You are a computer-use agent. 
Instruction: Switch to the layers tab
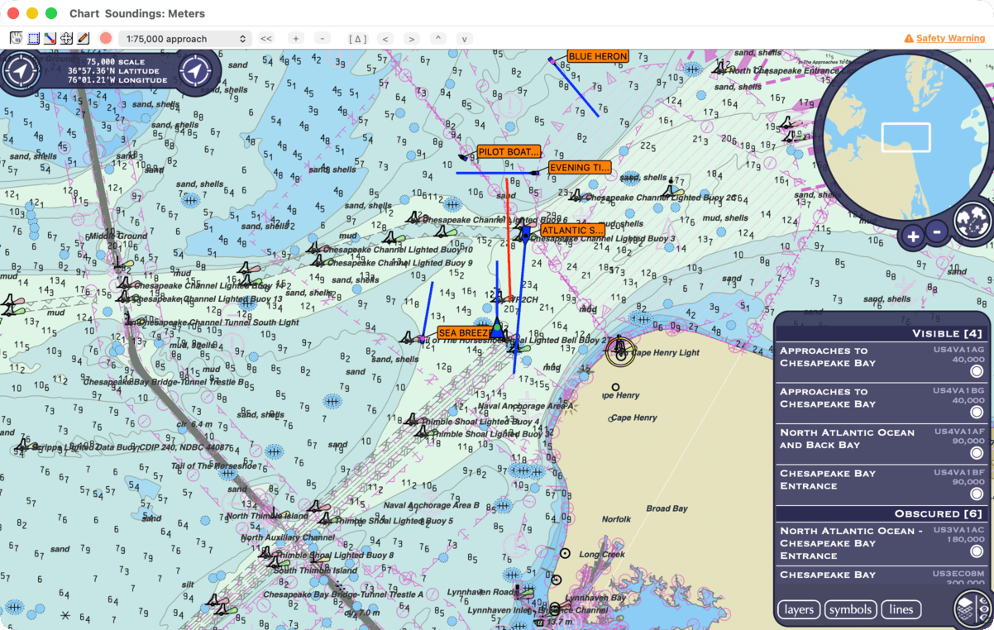pos(799,609)
